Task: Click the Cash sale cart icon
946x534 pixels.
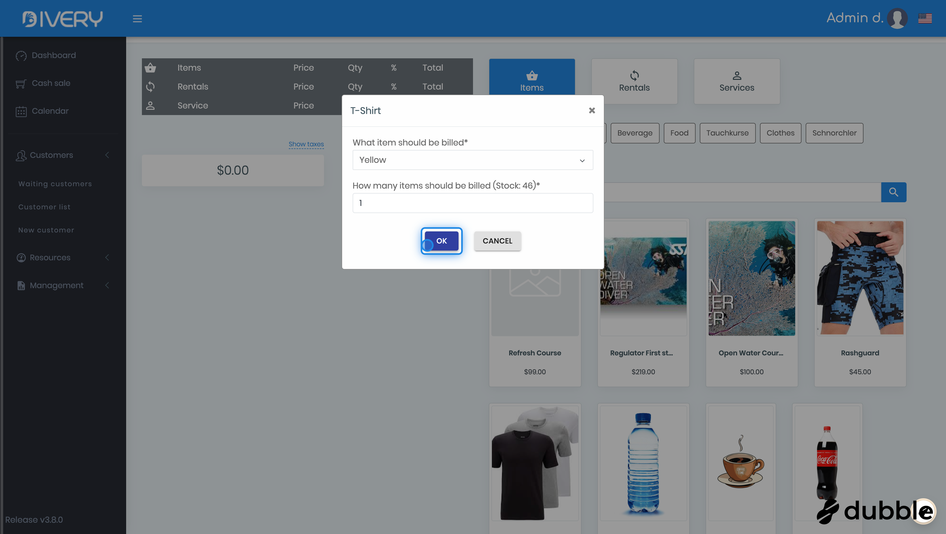Action: 21,84
